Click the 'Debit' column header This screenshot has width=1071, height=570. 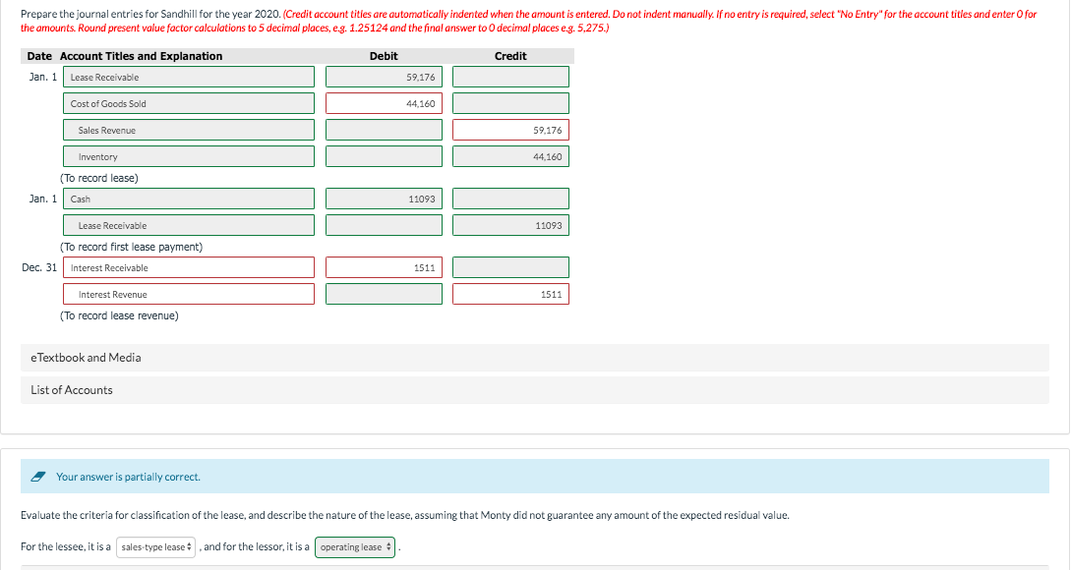384,56
